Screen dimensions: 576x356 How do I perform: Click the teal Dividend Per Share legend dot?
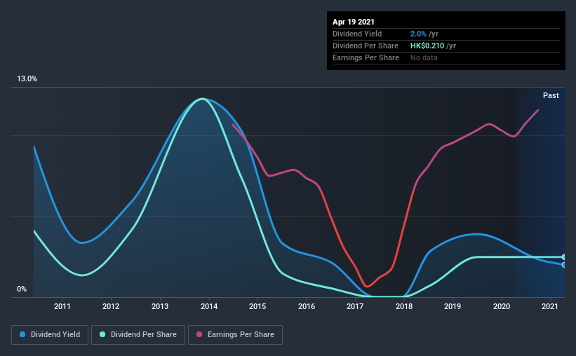pos(102,334)
